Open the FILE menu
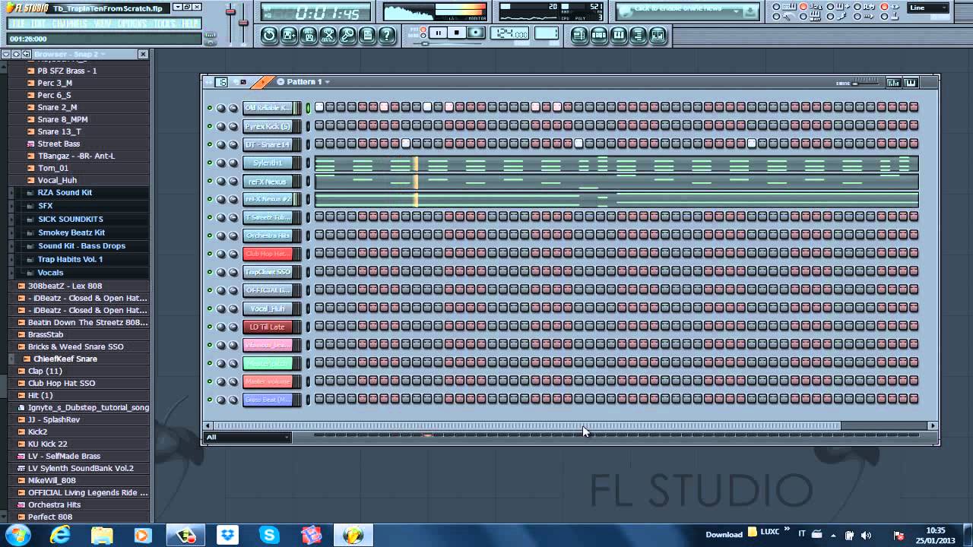 [17, 24]
